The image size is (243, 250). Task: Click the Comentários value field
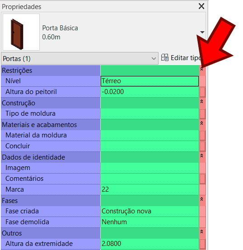click(150, 179)
